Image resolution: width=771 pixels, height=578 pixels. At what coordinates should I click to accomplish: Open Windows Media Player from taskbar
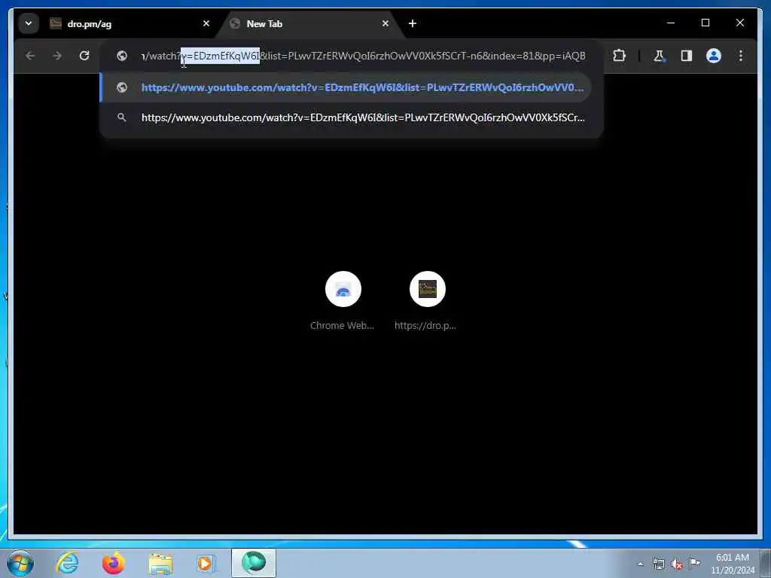(x=206, y=563)
